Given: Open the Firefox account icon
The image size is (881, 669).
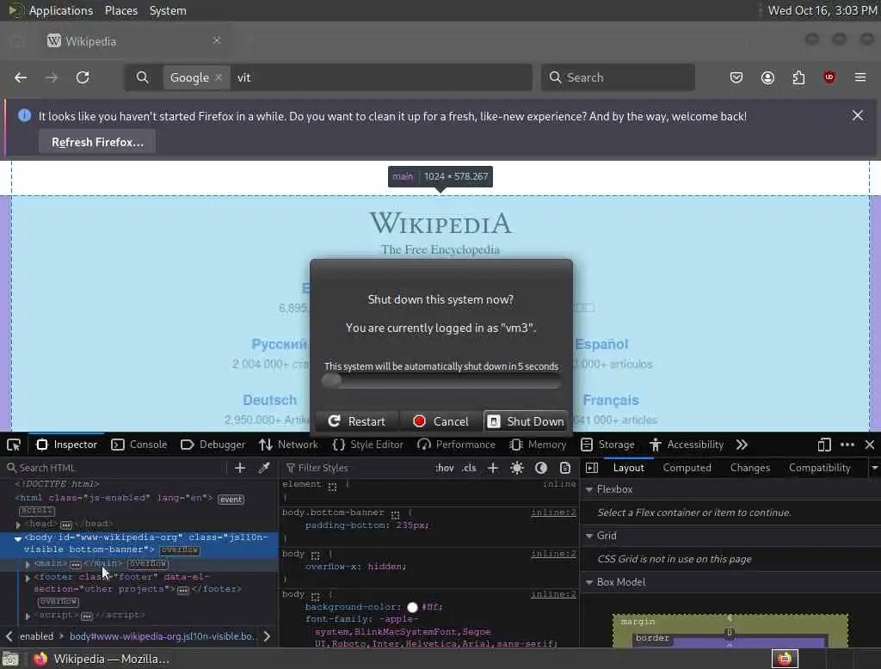Looking at the screenshot, I should point(767,77).
